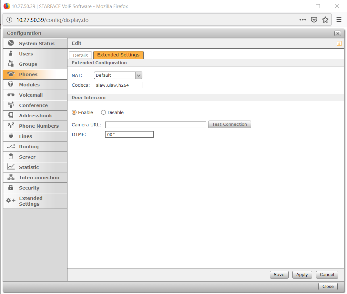This screenshot has width=347, height=294.
Task: Click the Statistic chart icon
Action: pos(11,167)
